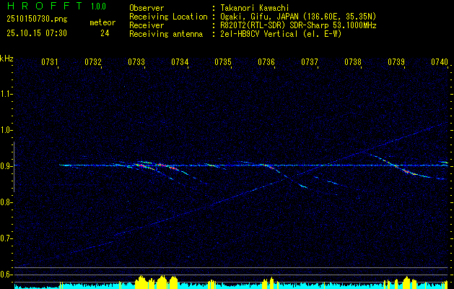Click the 1.0 kHz axis label

[5, 130]
